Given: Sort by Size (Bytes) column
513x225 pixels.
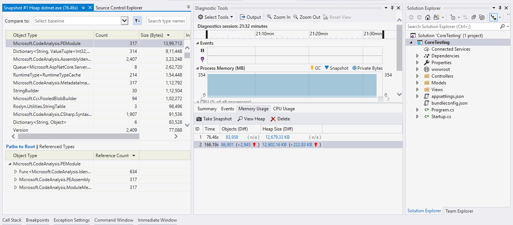Looking at the screenshot, I should [161, 35].
